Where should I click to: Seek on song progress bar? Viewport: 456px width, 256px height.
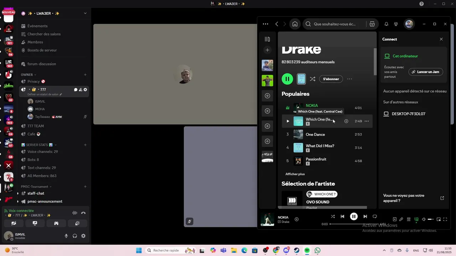[354, 224]
